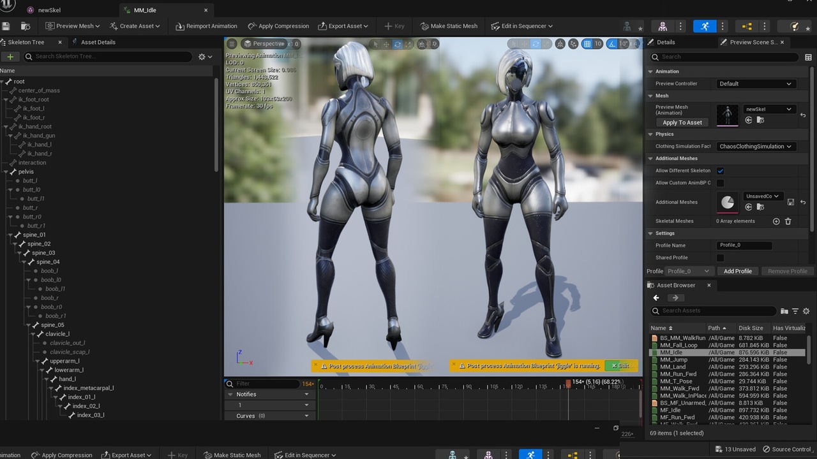Click the green add bone button in Skeleton Tree
Viewport: 817px width, 459px height.
[x=10, y=57]
